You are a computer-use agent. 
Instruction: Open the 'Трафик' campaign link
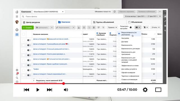36,69
